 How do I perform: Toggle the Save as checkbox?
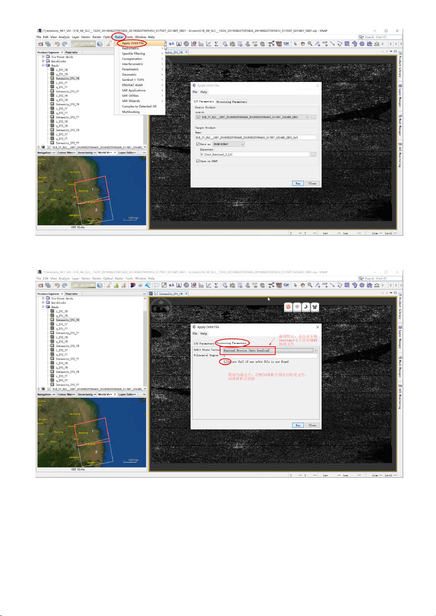(x=198, y=144)
